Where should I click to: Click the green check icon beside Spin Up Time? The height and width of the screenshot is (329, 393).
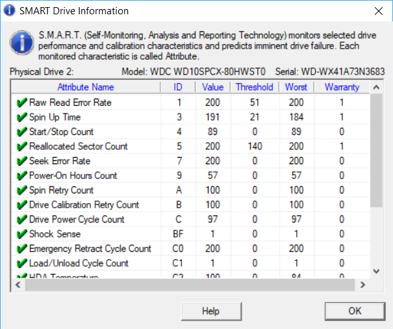point(22,117)
